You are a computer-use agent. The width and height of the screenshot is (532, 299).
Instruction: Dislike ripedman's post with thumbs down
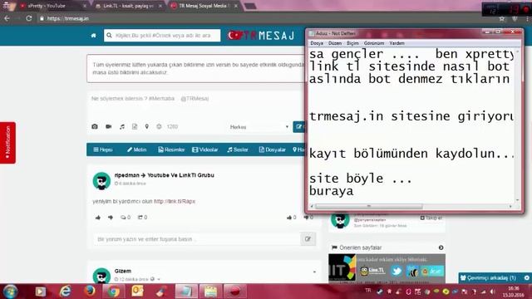(111, 218)
